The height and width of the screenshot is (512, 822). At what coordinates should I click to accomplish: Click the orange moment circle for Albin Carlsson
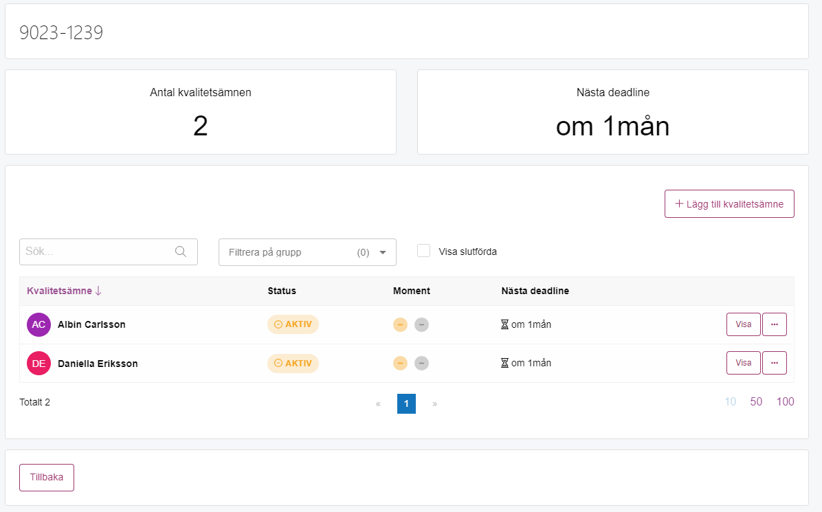click(400, 324)
